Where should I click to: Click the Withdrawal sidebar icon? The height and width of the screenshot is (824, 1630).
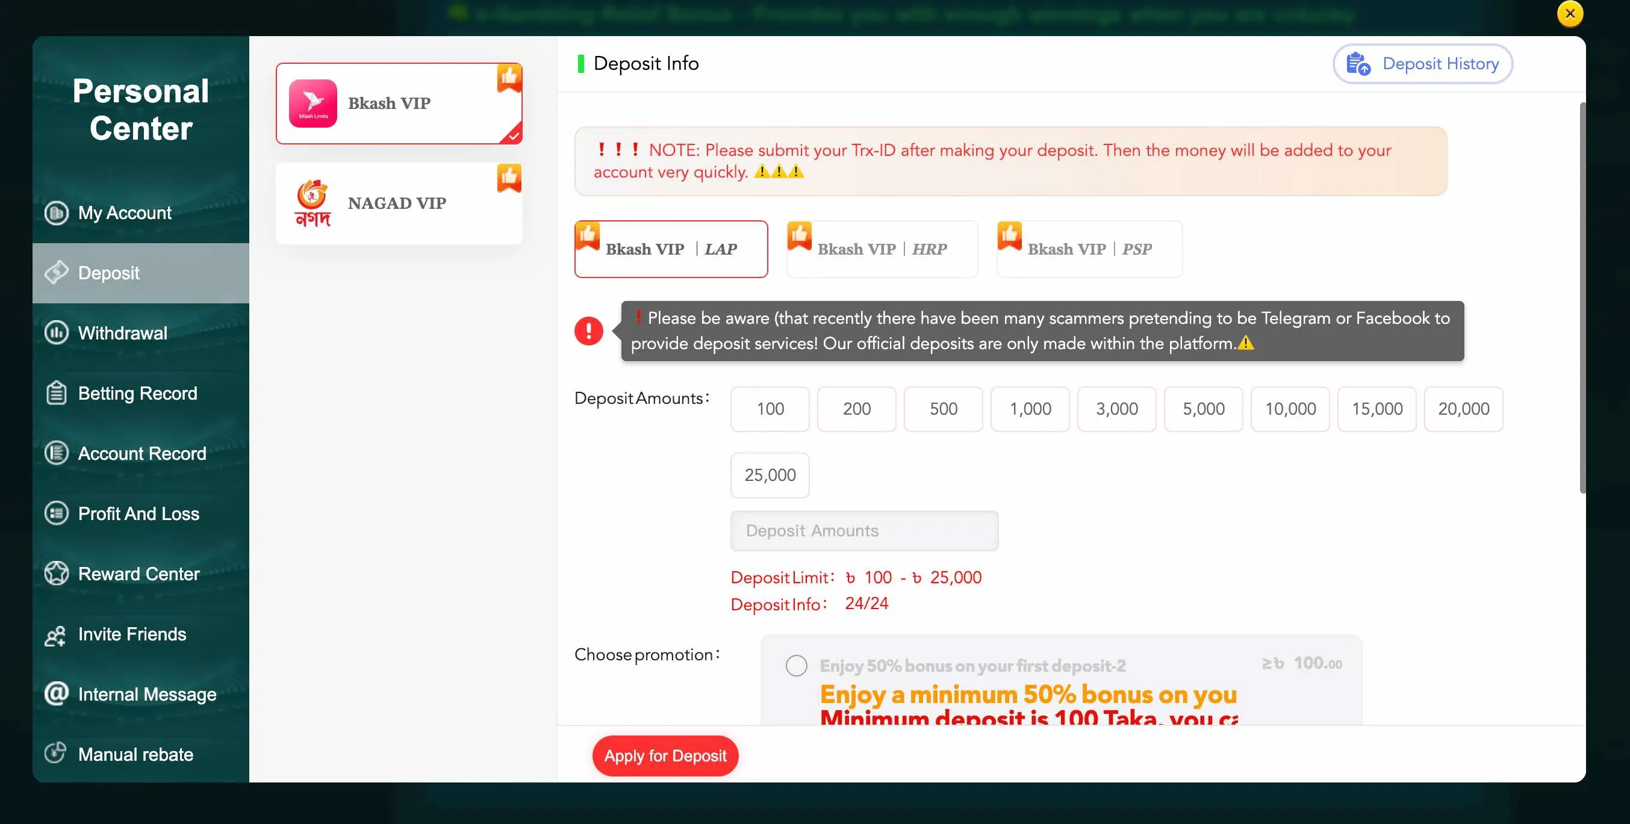57,333
